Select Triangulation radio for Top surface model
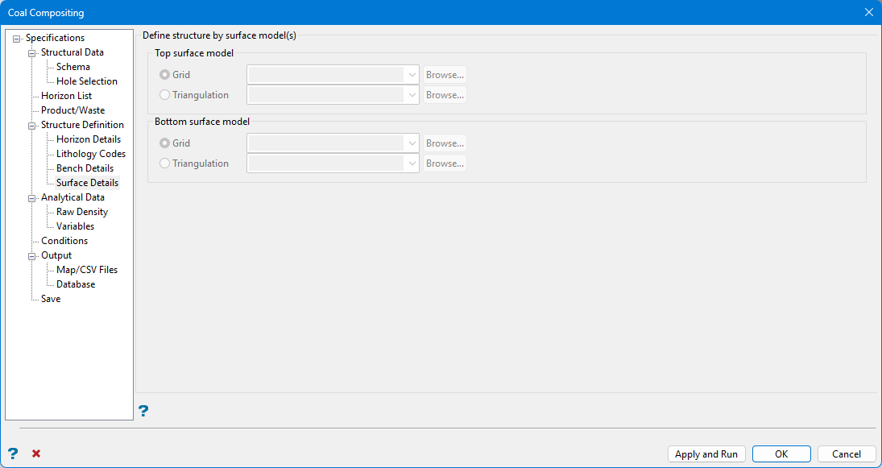The image size is (882, 468). click(x=165, y=95)
